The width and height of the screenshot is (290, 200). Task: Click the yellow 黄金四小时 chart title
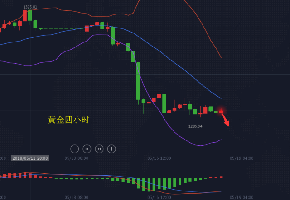[x=69, y=120]
